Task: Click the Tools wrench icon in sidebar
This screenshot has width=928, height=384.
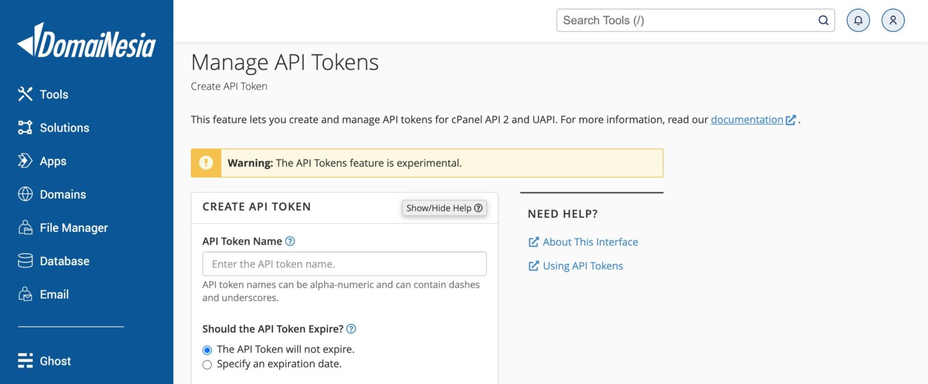Action: (x=25, y=94)
